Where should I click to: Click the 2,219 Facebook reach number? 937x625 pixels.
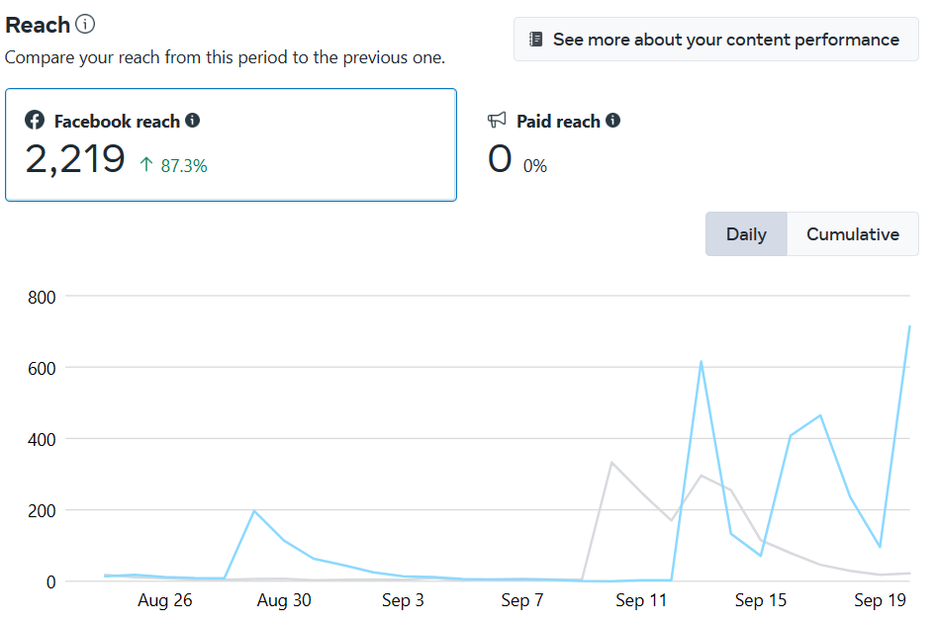coord(75,160)
